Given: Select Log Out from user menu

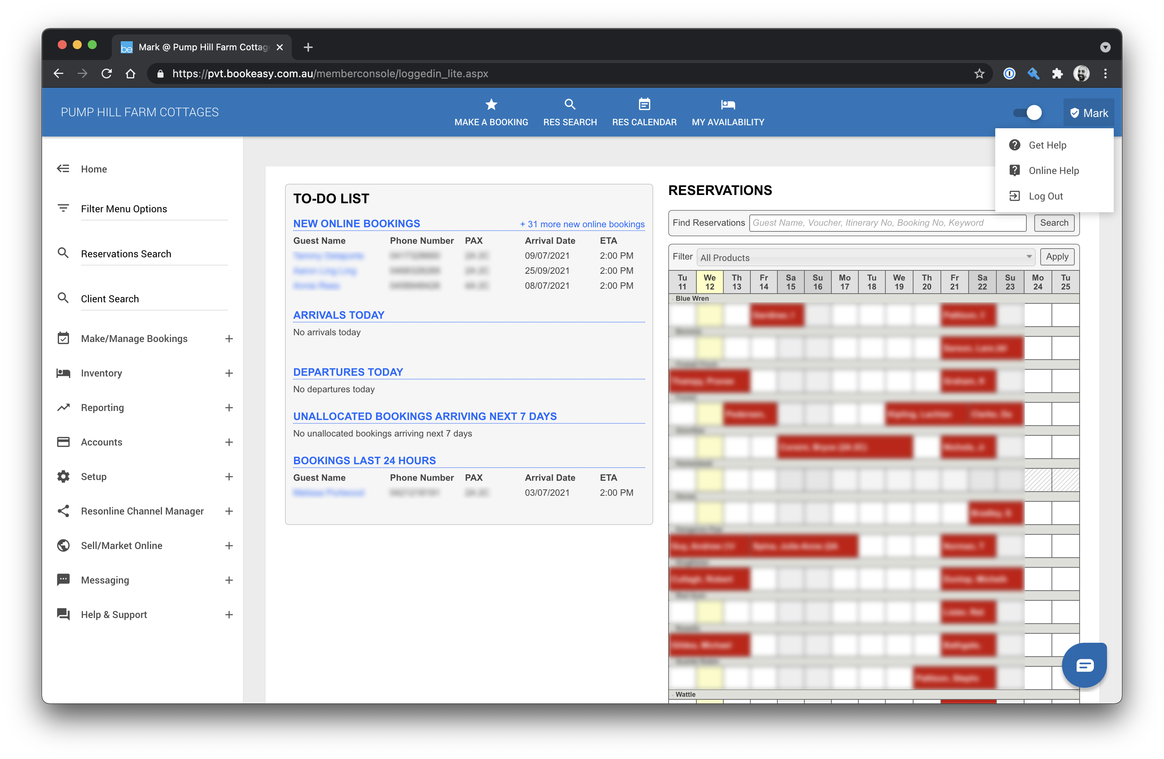Looking at the screenshot, I should pyautogui.click(x=1045, y=195).
